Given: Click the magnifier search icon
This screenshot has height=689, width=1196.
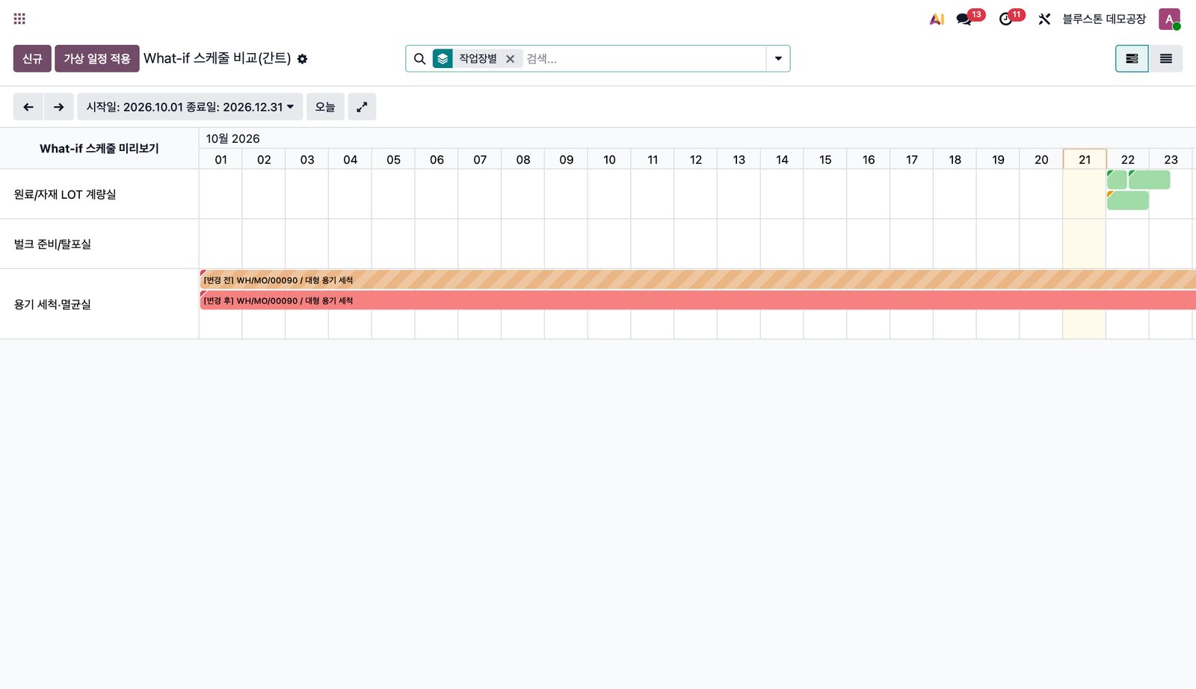Looking at the screenshot, I should pos(420,59).
